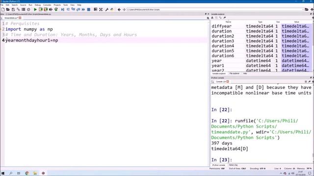Open the Windows Start menu
The width and height of the screenshot is (314, 176).
[3, 173]
